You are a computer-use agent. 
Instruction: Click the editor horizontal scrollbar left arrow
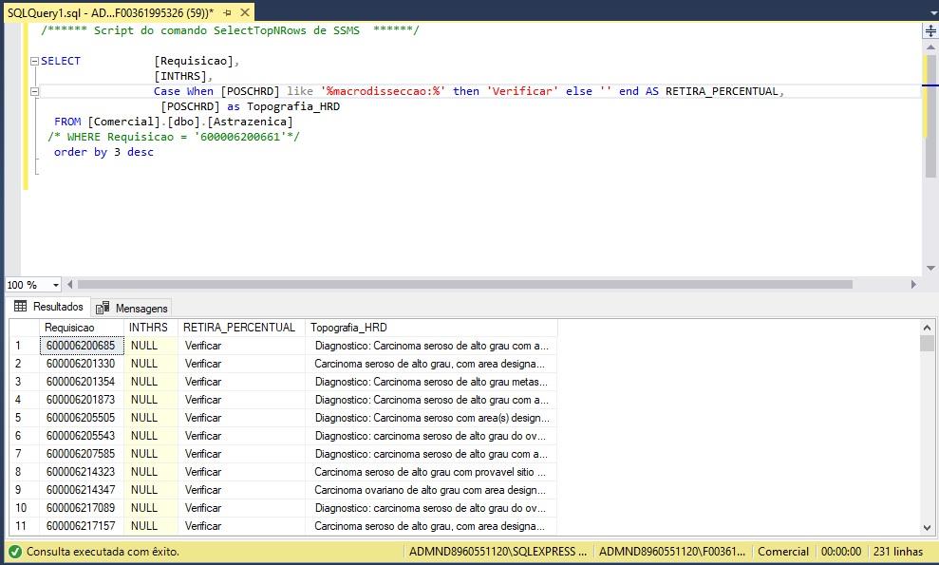coord(70,285)
